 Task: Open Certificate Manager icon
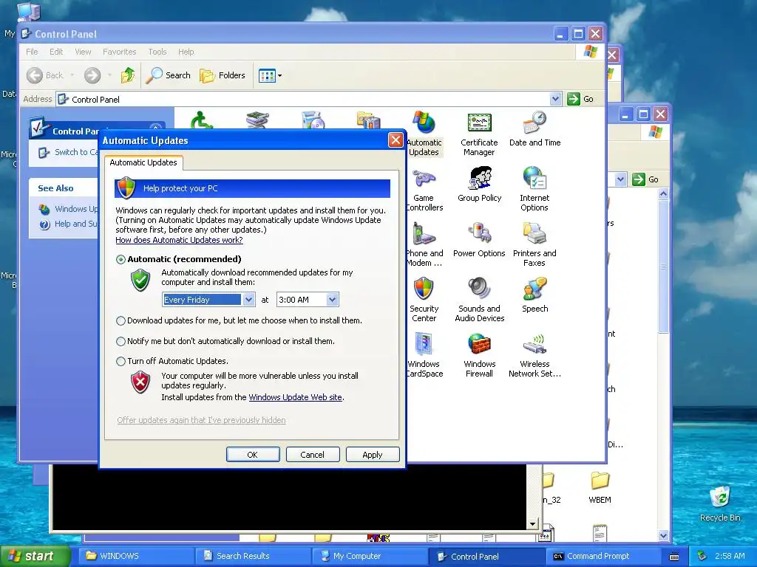click(479, 134)
